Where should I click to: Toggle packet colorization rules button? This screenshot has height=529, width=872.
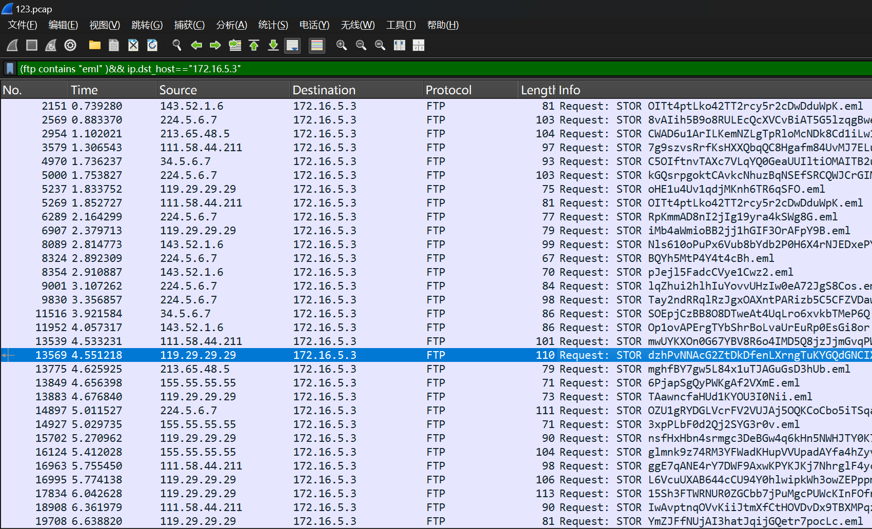(x=317, y=45)
